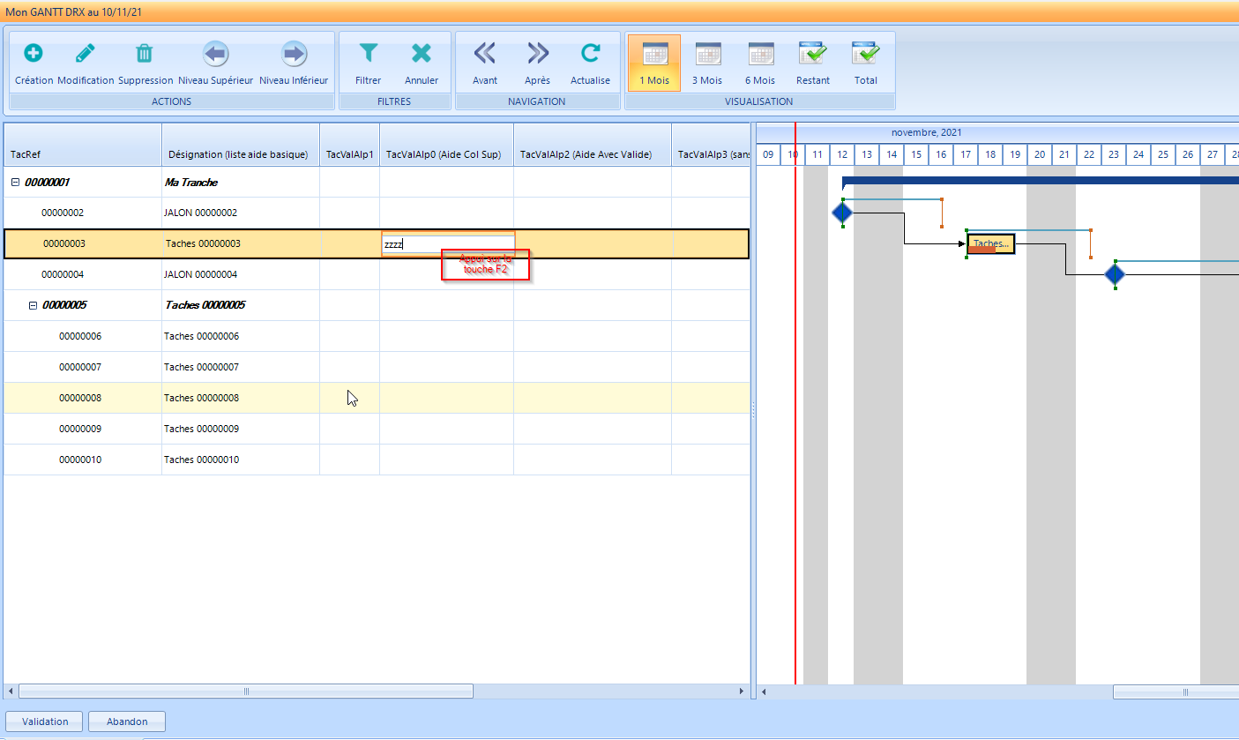The height and width of the screenshot is (740, 1239).
Task: Apply the Filtrer funnel icon
Action: [x=368, y=54]
